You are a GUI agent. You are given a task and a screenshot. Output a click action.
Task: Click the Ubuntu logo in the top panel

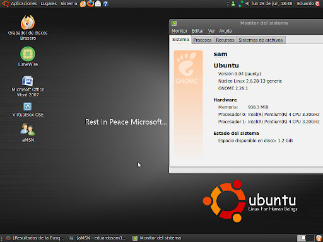click(6, 4)
